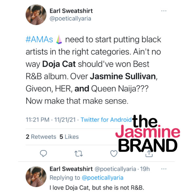This screenshot has height=195, width=195.
Task: Open the reply tweet profile picture
Action: pos(36,177)
